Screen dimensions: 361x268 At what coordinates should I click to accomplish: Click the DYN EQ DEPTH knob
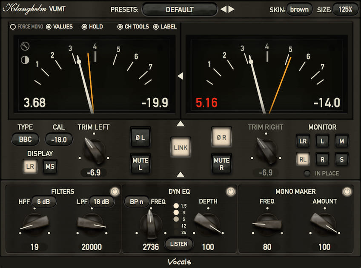click(208, 224)
